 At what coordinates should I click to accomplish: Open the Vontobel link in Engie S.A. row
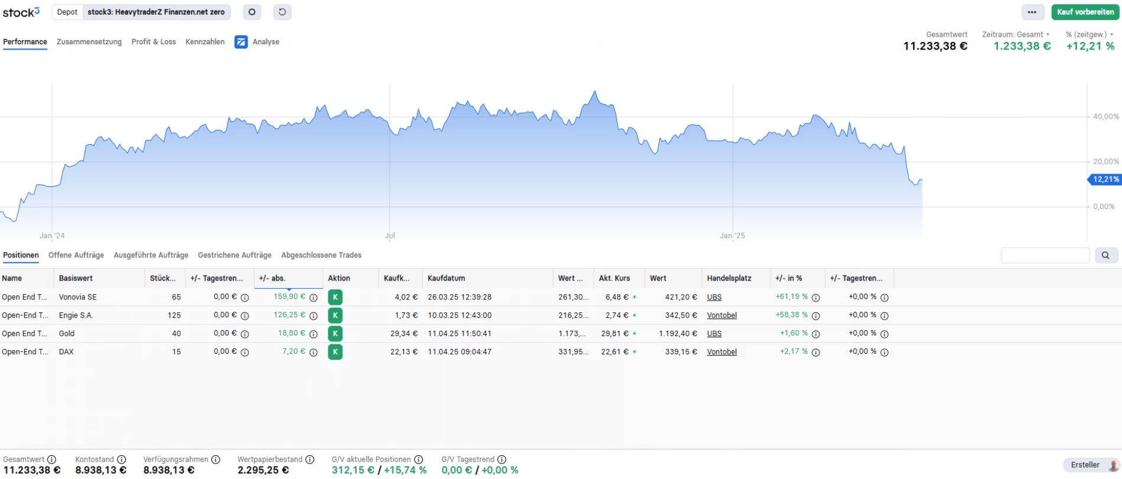722,315
